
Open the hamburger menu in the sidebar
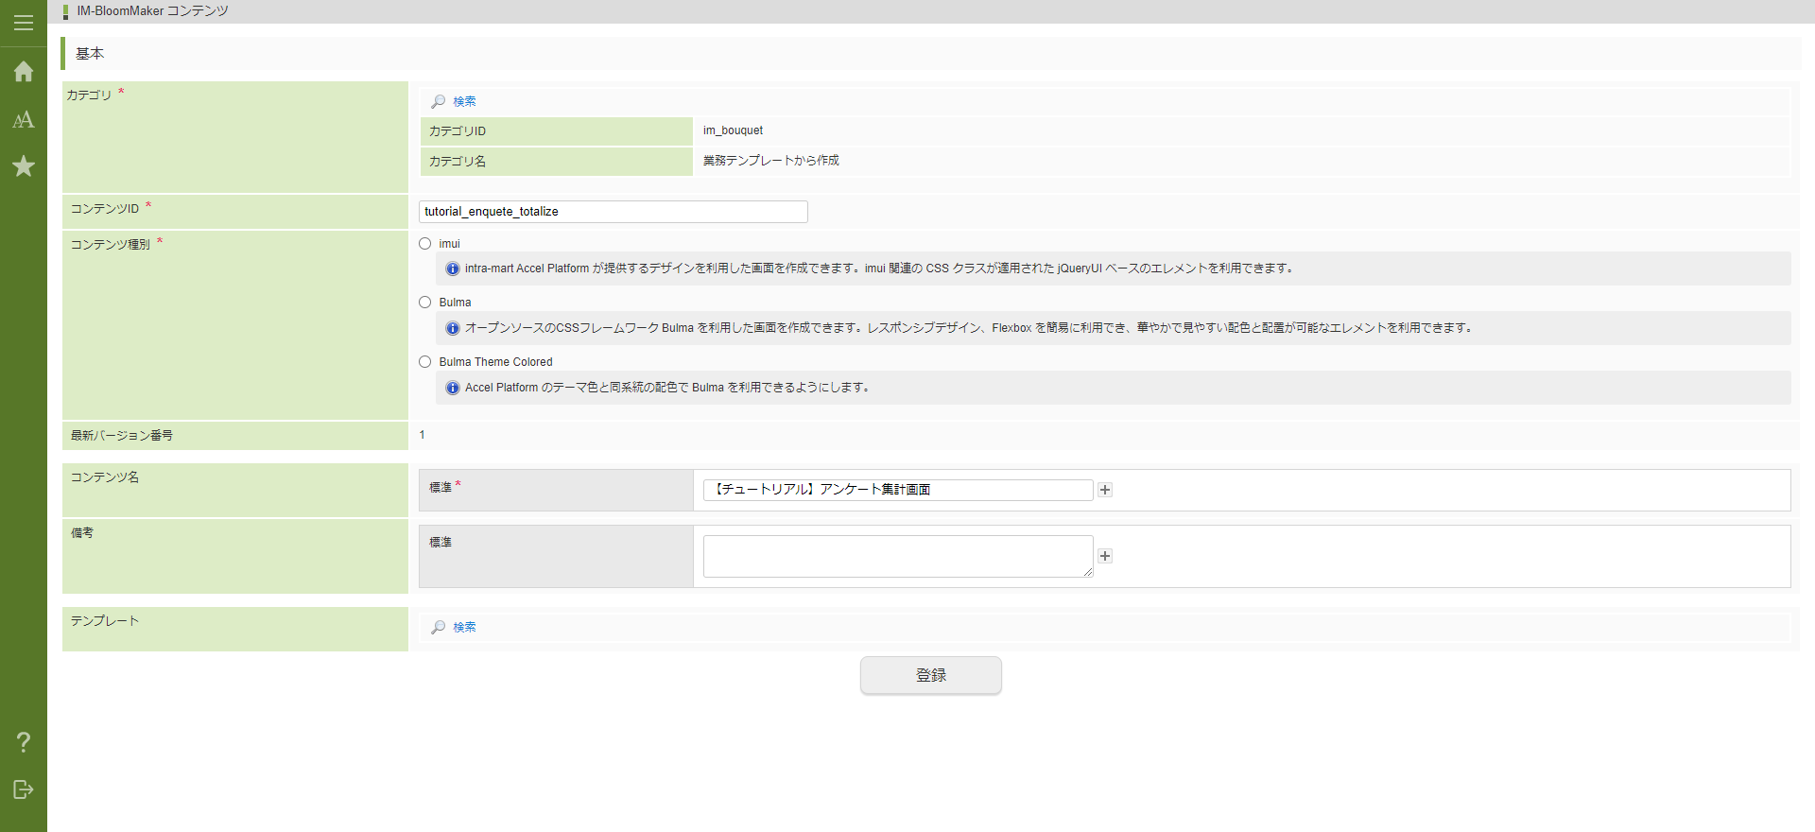click(24, 23)
